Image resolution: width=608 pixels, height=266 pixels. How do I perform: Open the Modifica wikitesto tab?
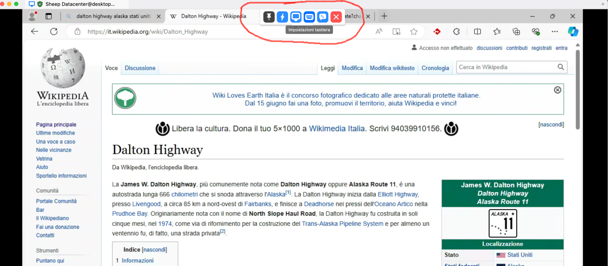coord(392,68)
